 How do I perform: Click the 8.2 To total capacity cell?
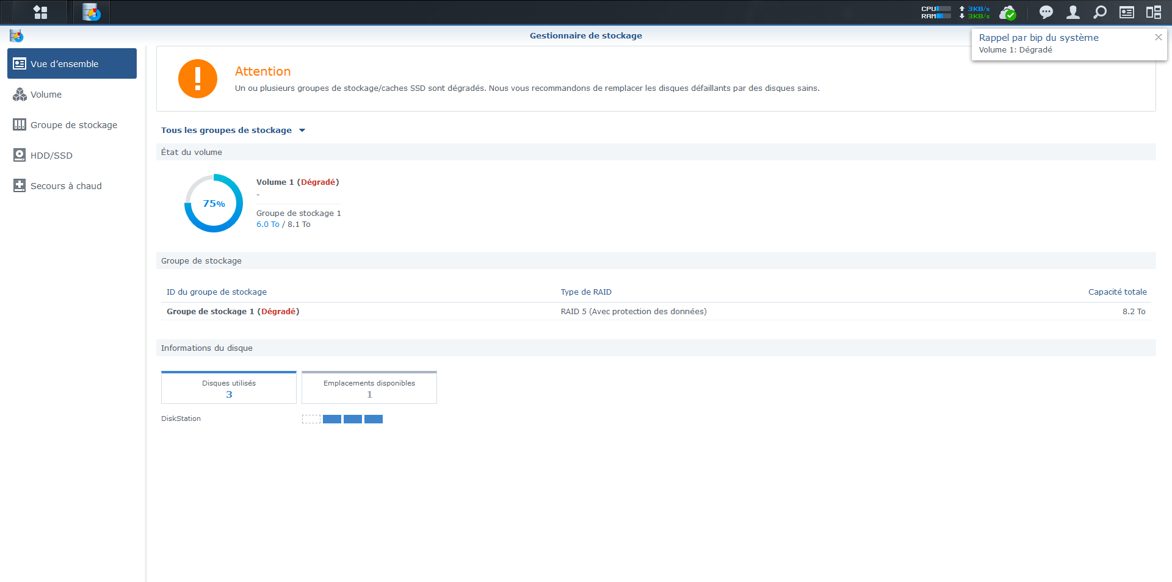coord(1134,311)
